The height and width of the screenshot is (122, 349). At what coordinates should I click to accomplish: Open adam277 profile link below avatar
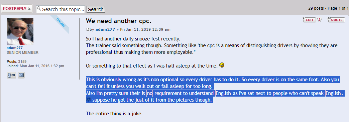tap(15, 48)
